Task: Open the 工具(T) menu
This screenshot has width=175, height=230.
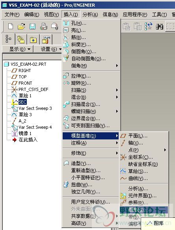Action: point(159,15)
